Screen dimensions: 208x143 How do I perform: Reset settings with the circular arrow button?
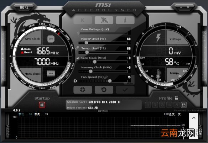pos(104,90)
